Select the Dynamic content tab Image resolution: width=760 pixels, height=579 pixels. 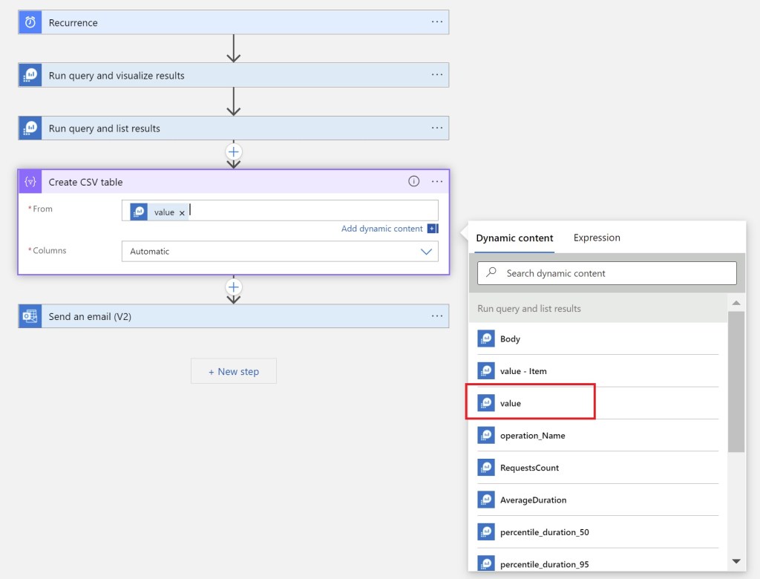pos(514,238)
